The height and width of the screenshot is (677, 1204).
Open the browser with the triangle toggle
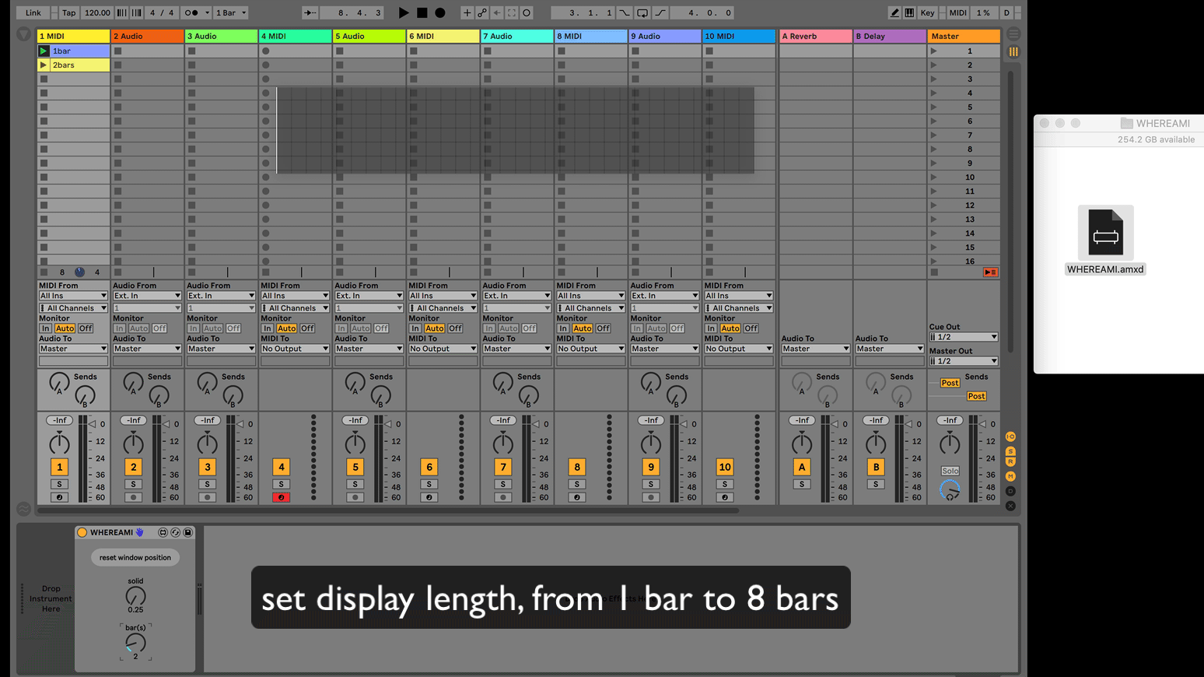(24, 34)
